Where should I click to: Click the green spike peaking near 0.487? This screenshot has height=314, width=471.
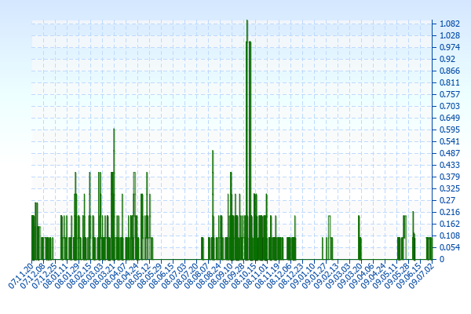tap(213, 205)
